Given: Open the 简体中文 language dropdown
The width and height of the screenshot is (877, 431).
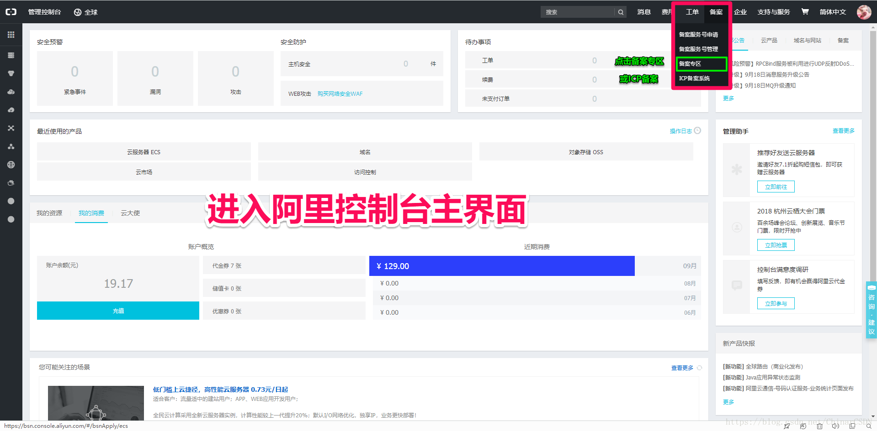Looking at the screenshot, I should 833,12.
